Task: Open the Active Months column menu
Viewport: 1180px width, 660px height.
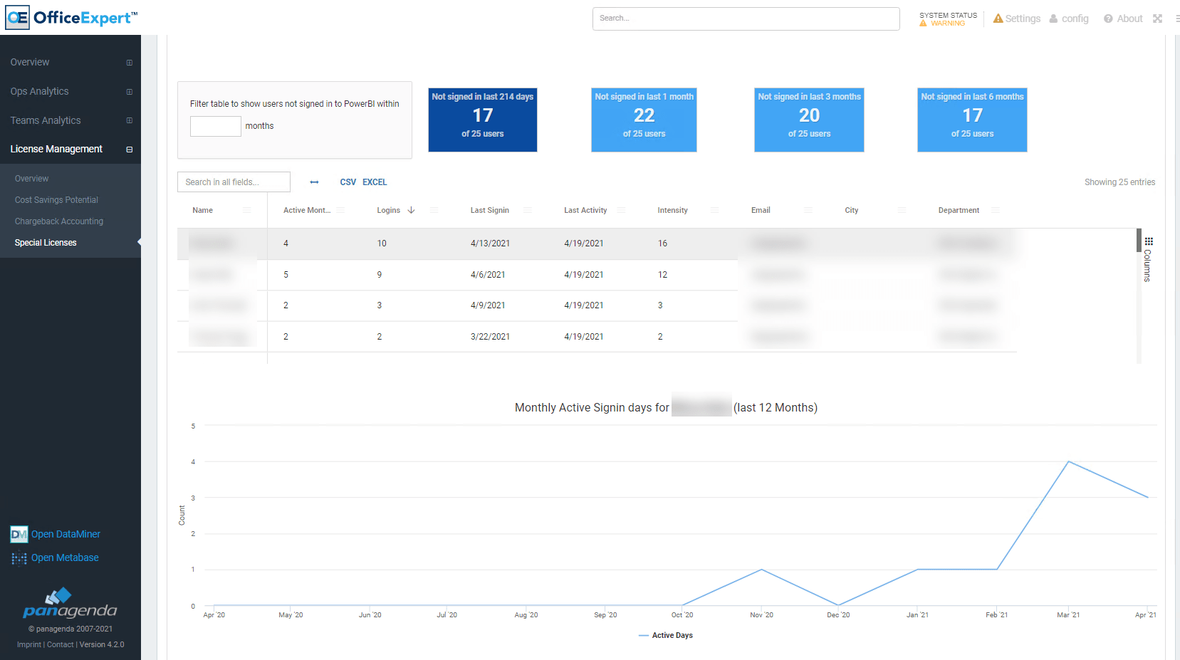Action: [340, 210]
